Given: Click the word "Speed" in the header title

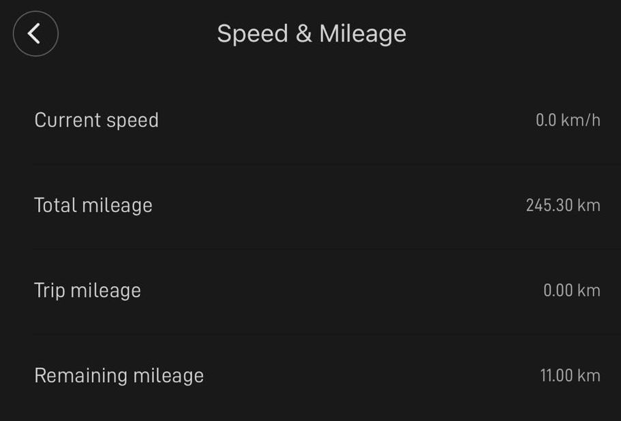Looking at the screenshot, I should pos(252,33).
